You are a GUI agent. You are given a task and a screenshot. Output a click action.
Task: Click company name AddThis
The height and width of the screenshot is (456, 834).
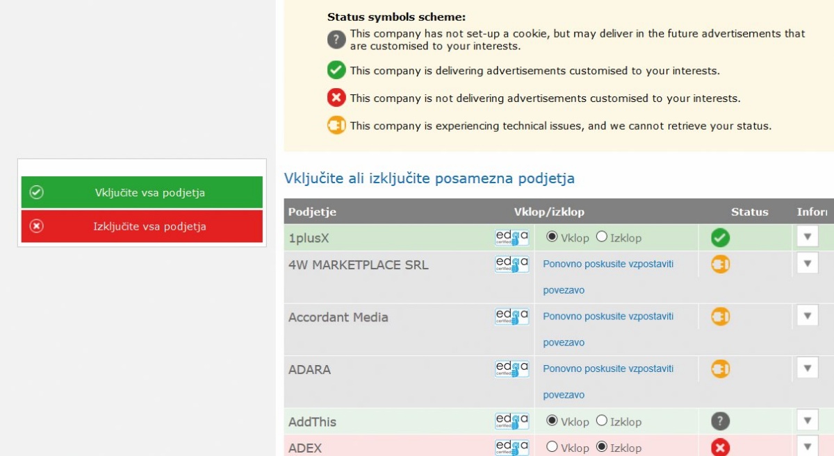click(313, 422)
